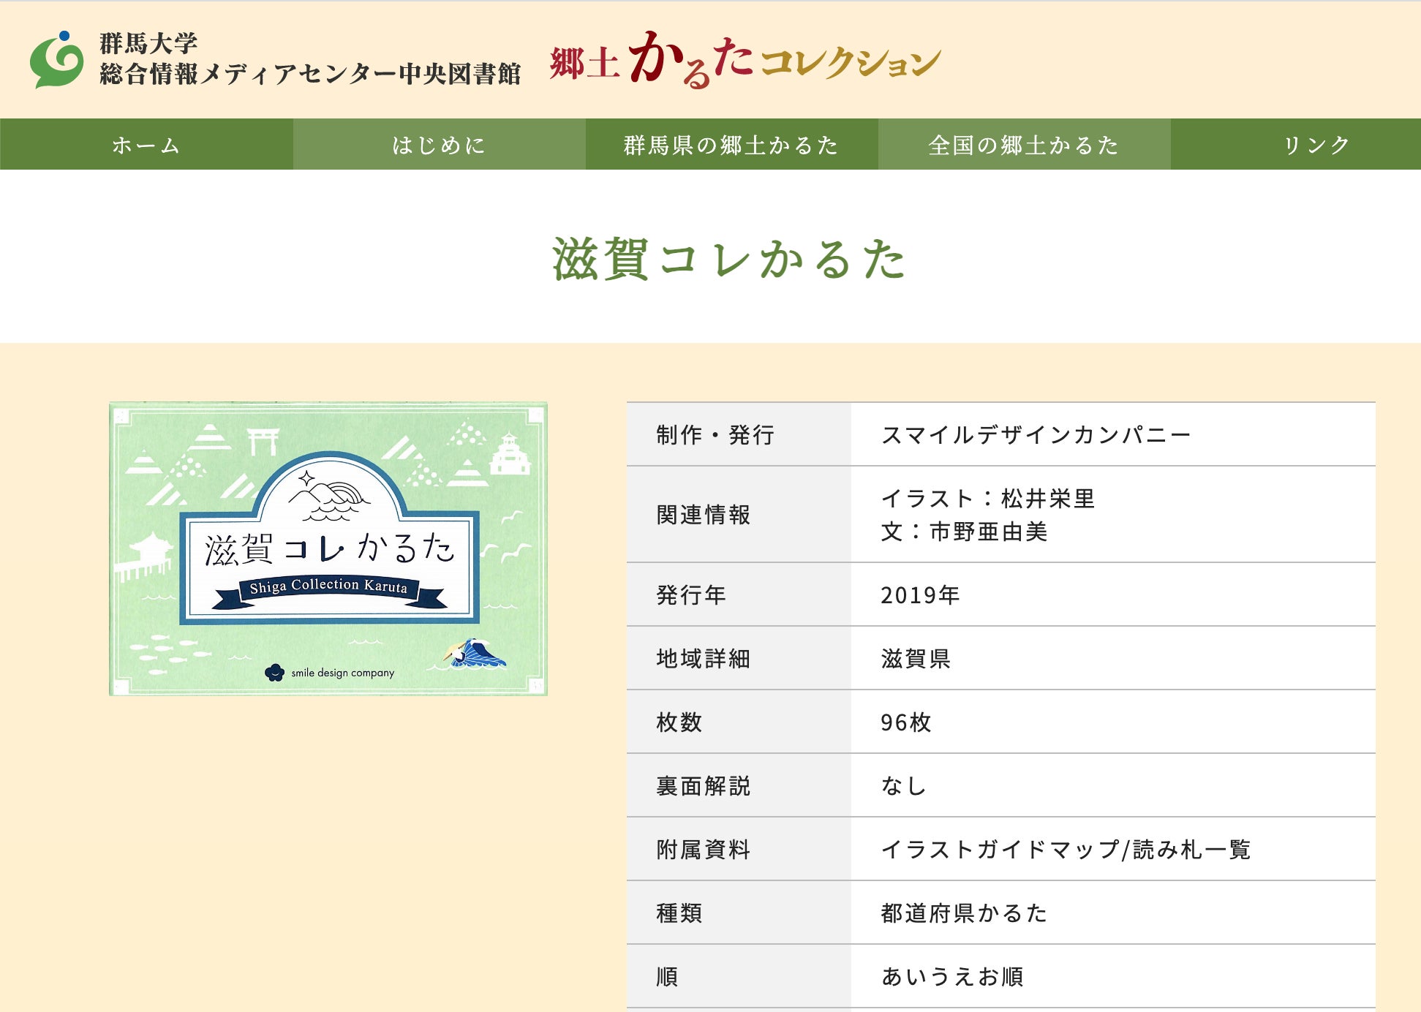The height and width of the screenshot is (1012, 1421).
Task: Open the リンク menu item
Action: point(1316,145)
